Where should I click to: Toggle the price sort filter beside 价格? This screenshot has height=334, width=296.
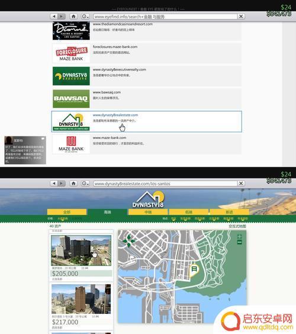63,219
